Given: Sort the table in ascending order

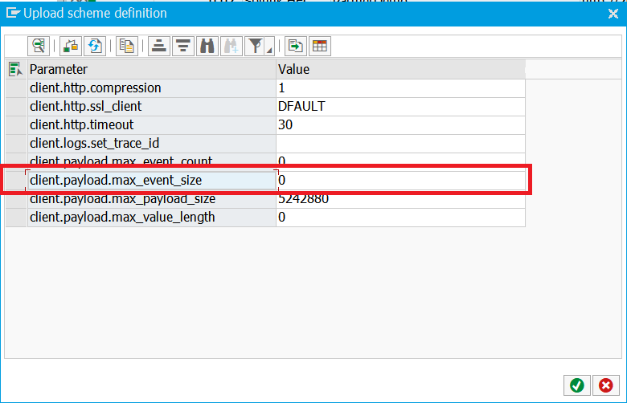Looking at the screenshot, I should (x=159, y=46).
